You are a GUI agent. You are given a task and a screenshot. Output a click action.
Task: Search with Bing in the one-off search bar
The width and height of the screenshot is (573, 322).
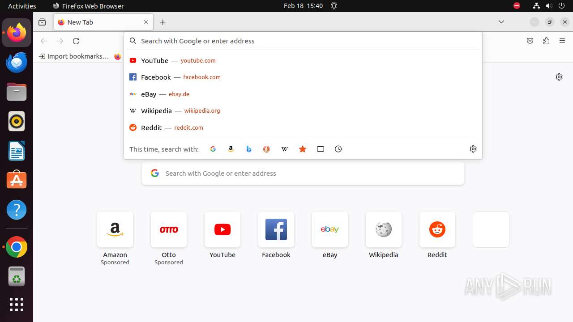249,149
